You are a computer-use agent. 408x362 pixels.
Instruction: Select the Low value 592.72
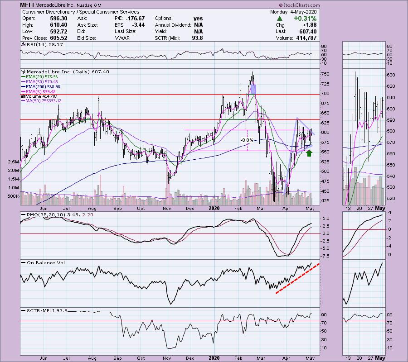coord(58,31)
